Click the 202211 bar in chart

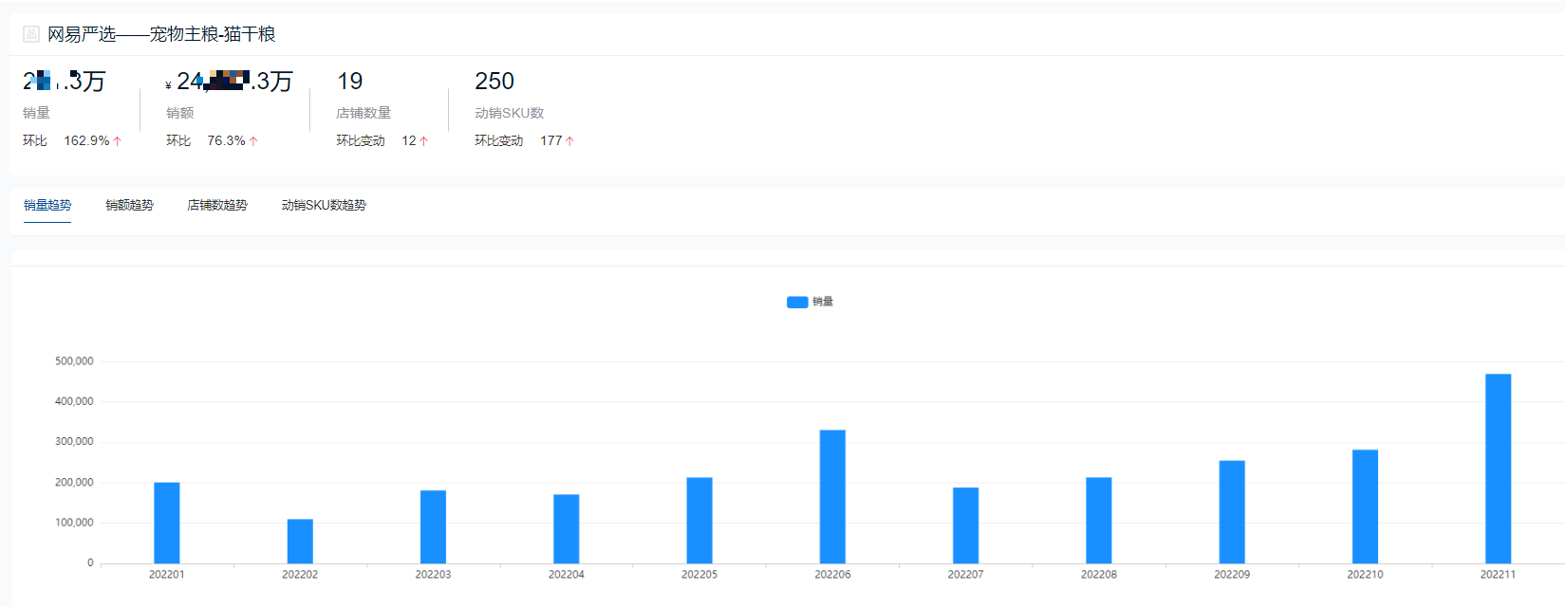pyautogui.click(x=1499, y=469)
